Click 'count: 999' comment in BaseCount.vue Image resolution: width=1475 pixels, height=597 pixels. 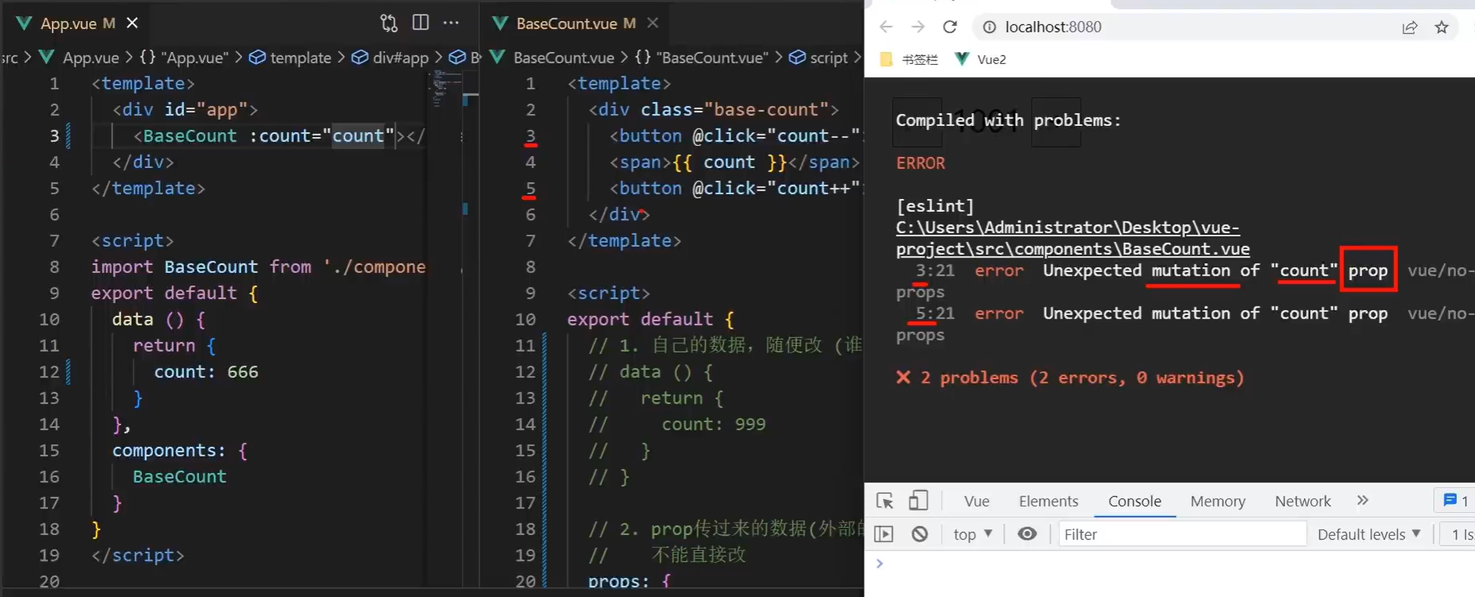tap(713, 424)
